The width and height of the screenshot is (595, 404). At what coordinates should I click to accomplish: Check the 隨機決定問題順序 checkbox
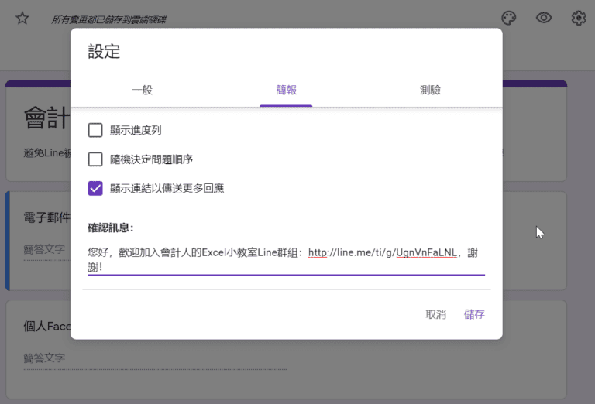[x=95, y=159]
